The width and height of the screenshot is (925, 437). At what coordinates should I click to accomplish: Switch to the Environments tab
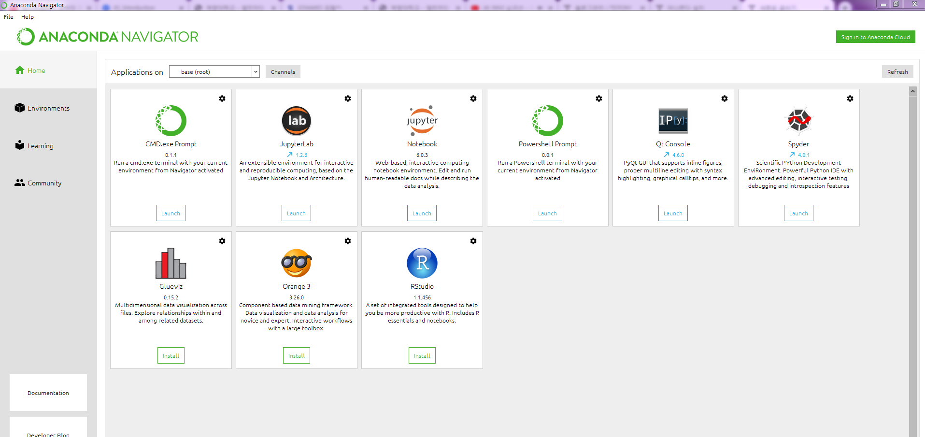coord(48,108)
